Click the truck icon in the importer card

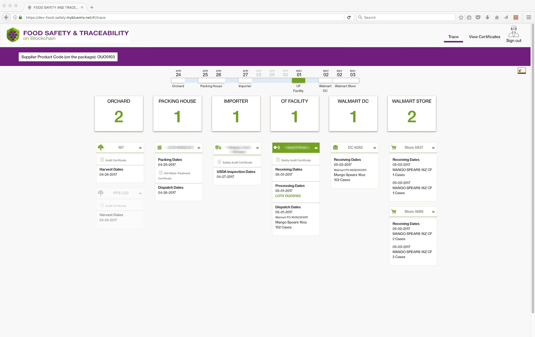point(218,148)
